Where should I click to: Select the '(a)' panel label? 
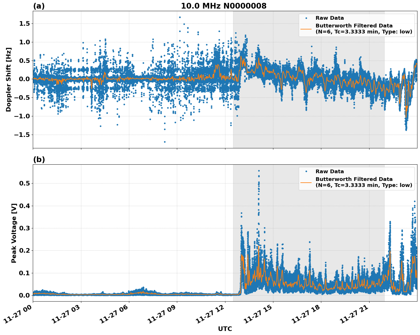(x=39, y=6)
